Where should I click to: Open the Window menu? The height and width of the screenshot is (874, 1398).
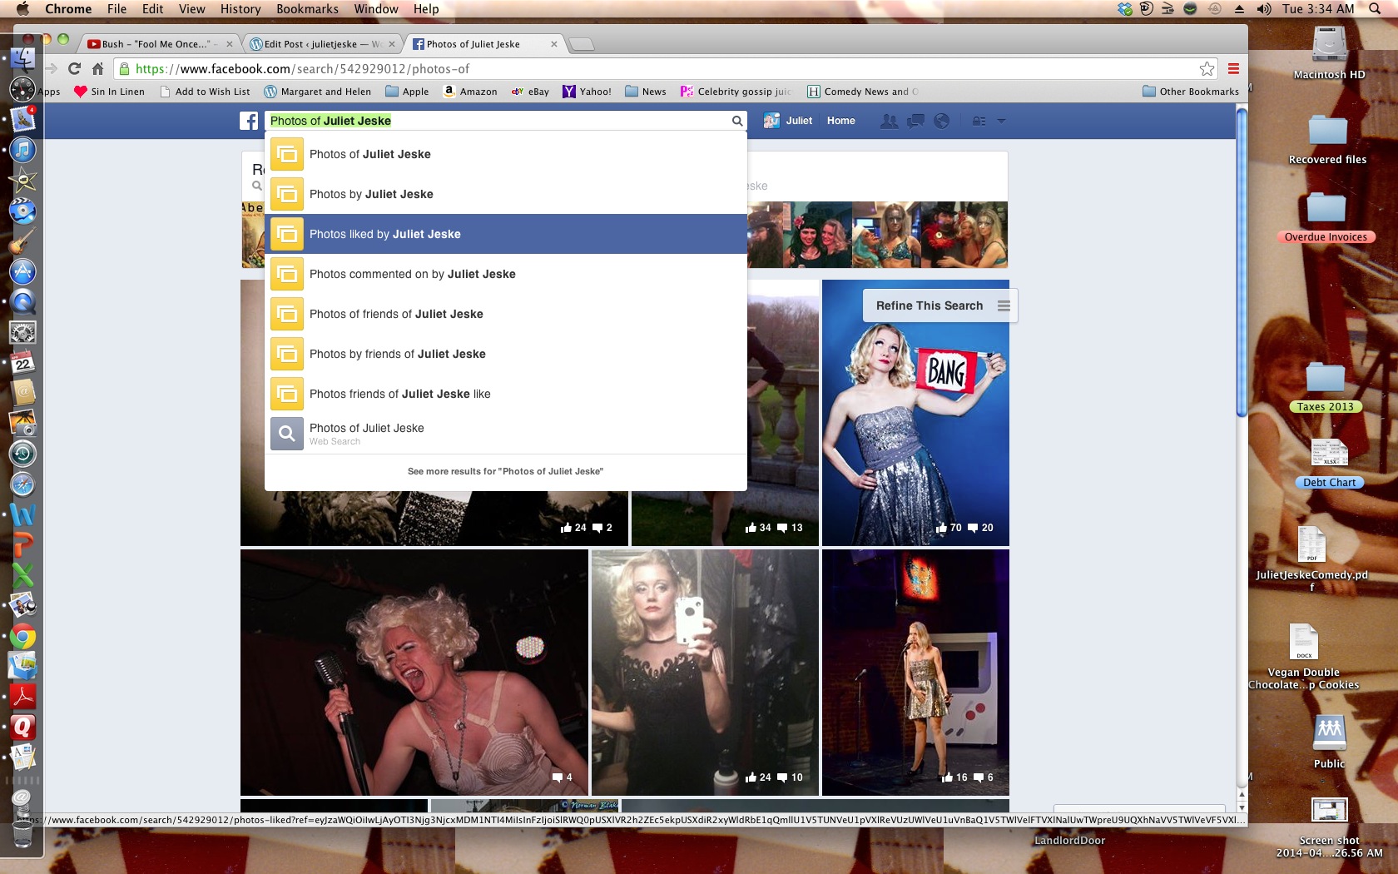coord(376,9)
